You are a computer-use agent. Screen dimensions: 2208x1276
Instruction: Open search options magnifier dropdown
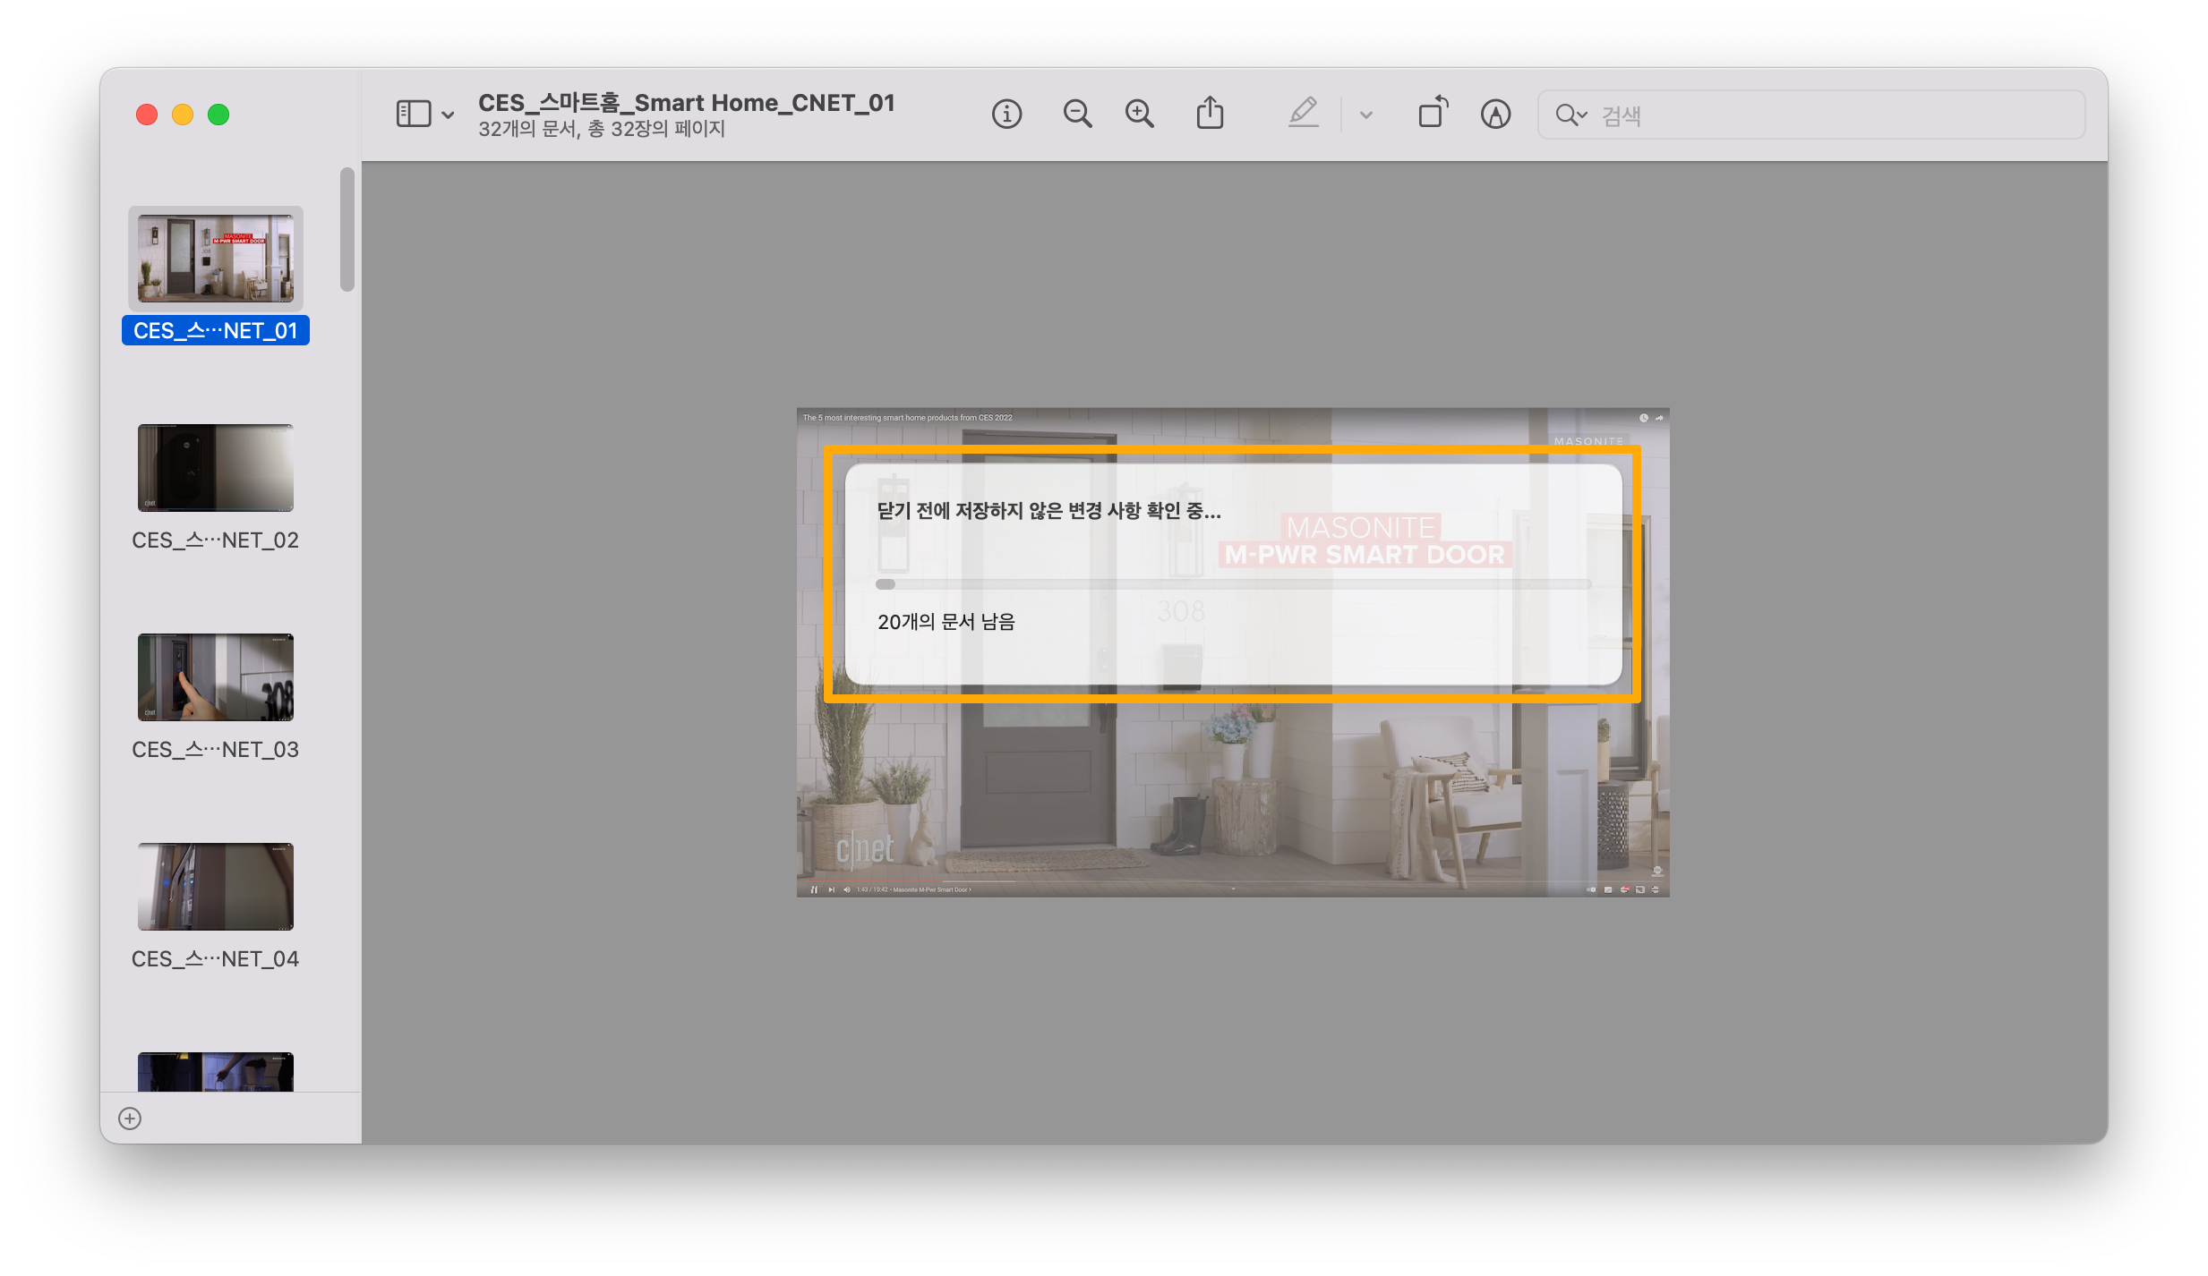pyautogui.click(x=1570, y=115)
